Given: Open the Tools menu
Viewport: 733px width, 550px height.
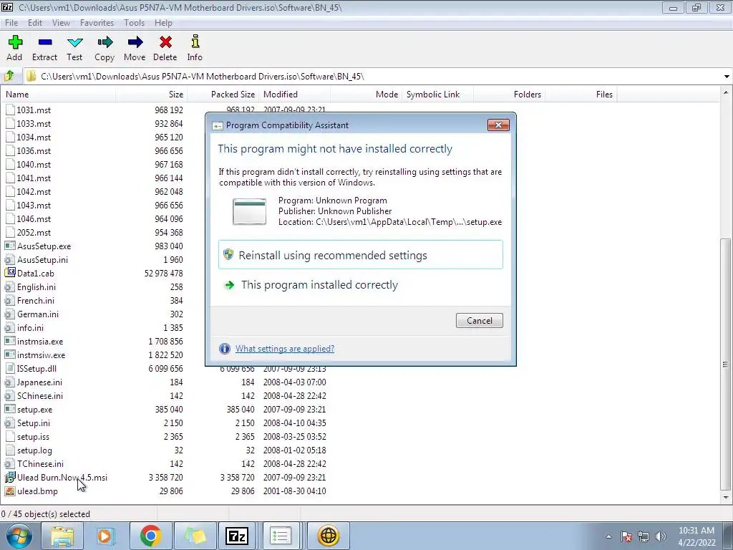Looking at the screenshot, I should point(134,22).
